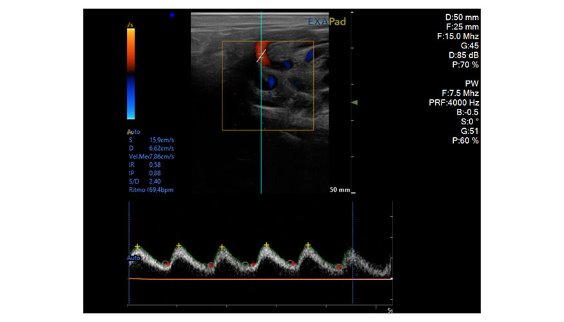The width and height of the screenshot is (564, 322).
Task: Click the blue dot indicator above the color bar
Action: click(x=172, y=15)
